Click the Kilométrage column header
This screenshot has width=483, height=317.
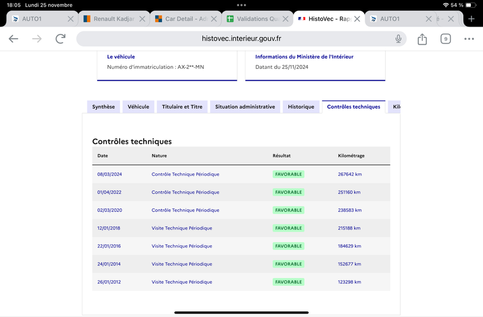[351, 156]
